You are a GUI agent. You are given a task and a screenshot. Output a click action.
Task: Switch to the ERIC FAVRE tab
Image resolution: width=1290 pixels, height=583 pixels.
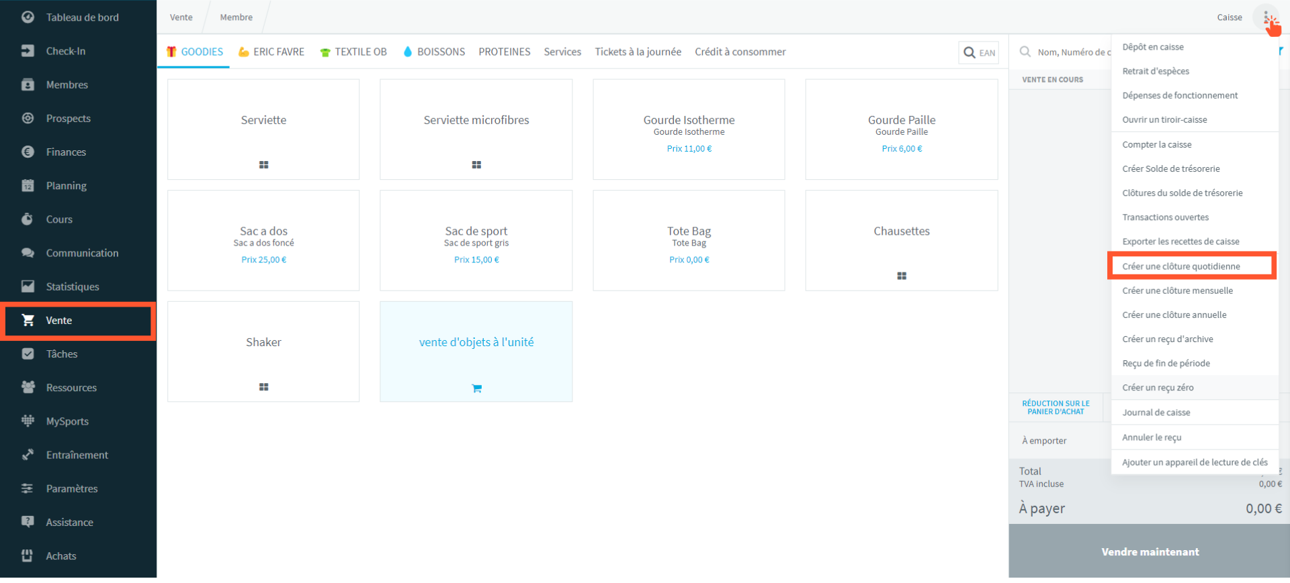[x=271, y=52]
